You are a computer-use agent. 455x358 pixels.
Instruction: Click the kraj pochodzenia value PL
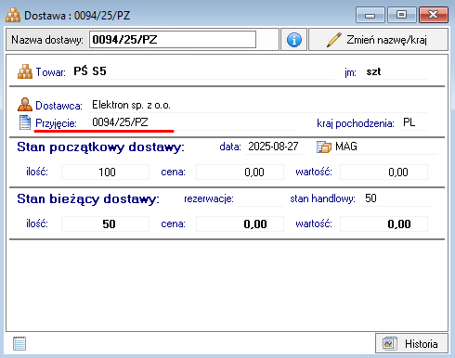tap(409, 122)
